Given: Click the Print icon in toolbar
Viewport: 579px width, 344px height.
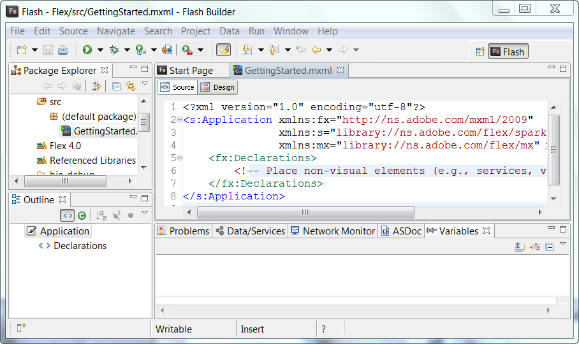Looking at the screenshot, I should 62,50.
